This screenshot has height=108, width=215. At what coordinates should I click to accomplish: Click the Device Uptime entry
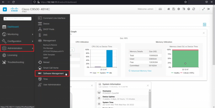coord(119,98)
